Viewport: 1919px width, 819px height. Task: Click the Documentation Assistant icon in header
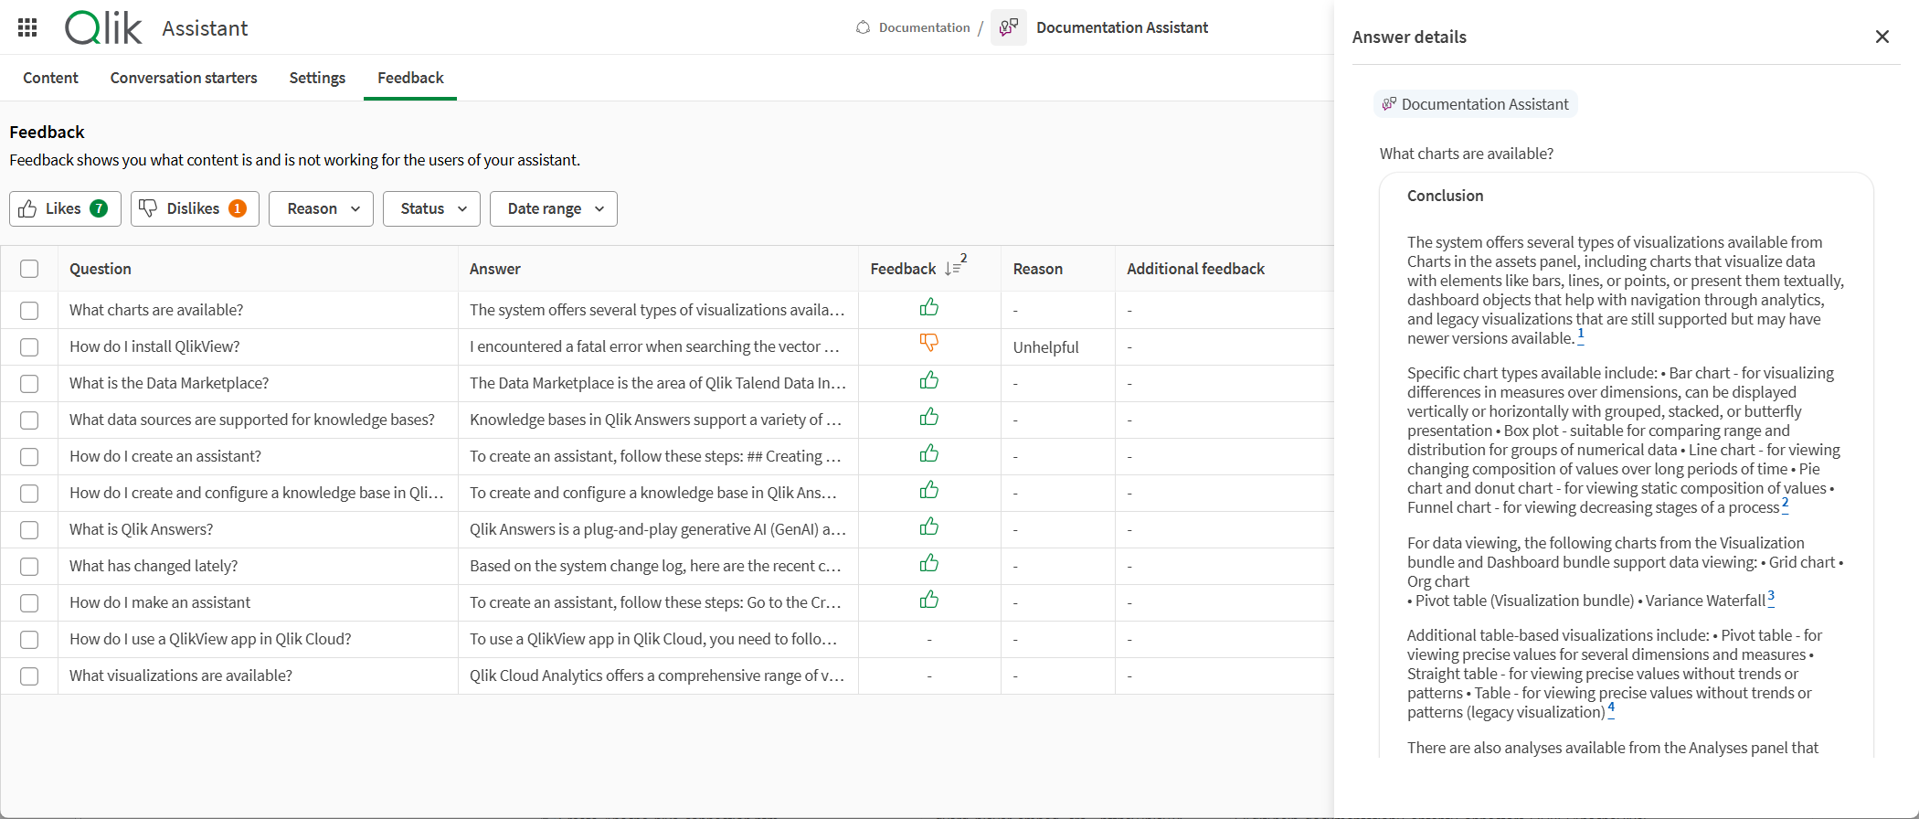[x=1009, y=27]
